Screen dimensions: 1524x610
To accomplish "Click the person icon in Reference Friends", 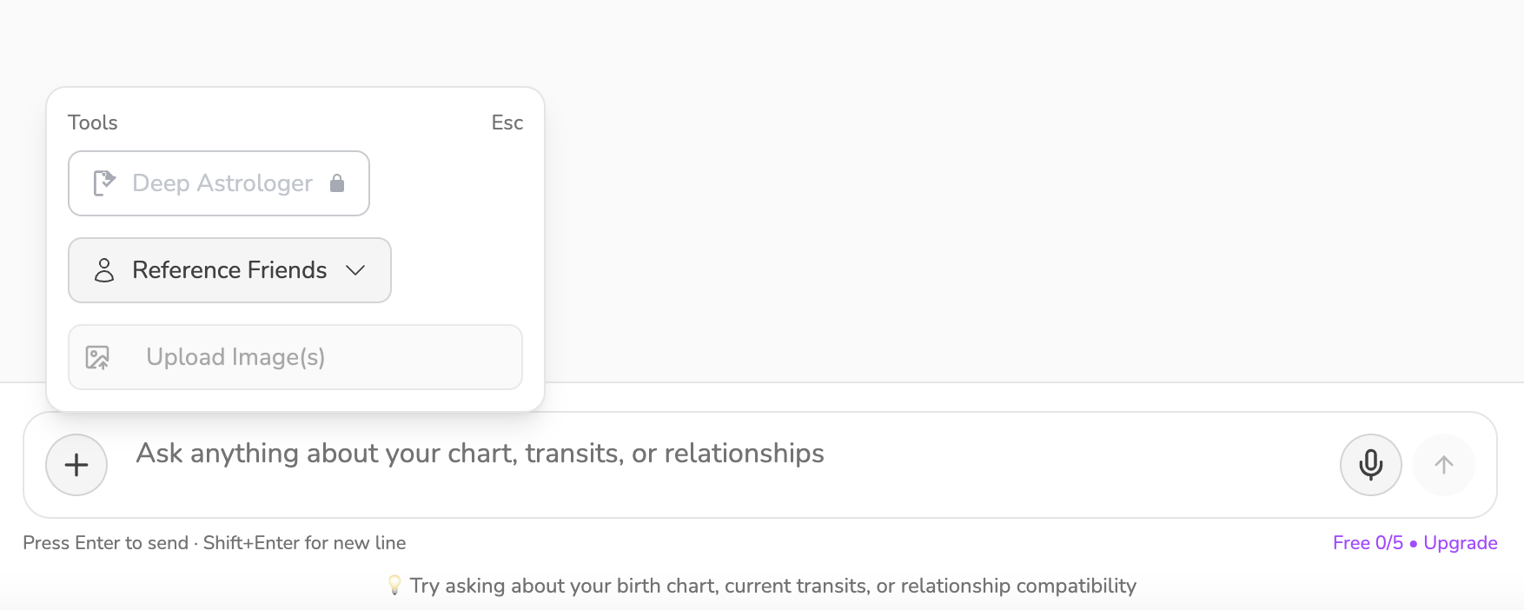I will 104,270.
